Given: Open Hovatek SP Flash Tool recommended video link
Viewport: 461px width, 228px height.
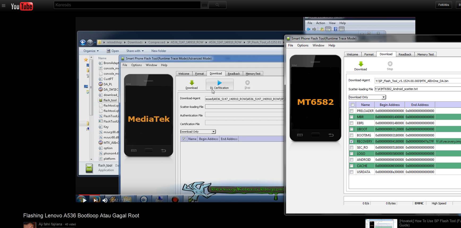Looking at the screenshot, I should pos(430,223).
